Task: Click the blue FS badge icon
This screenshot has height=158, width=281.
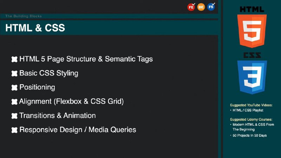Action: coord(211,7)
